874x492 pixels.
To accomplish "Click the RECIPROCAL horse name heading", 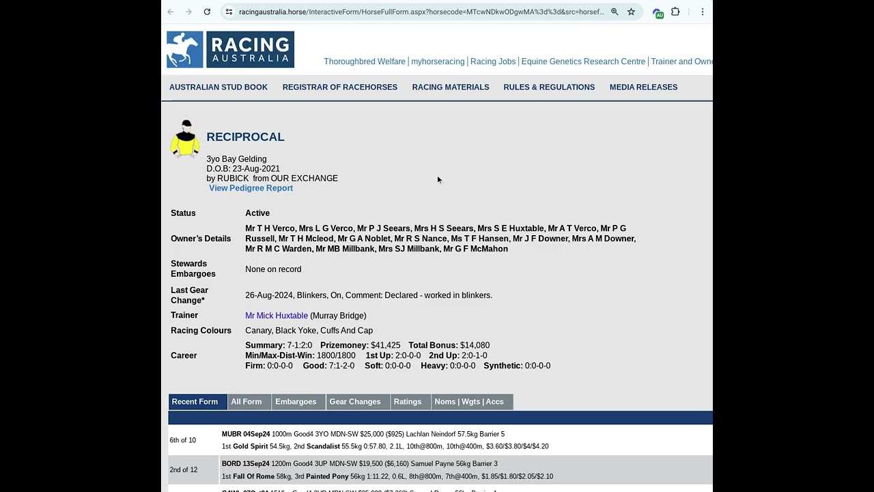I will 245,137.
